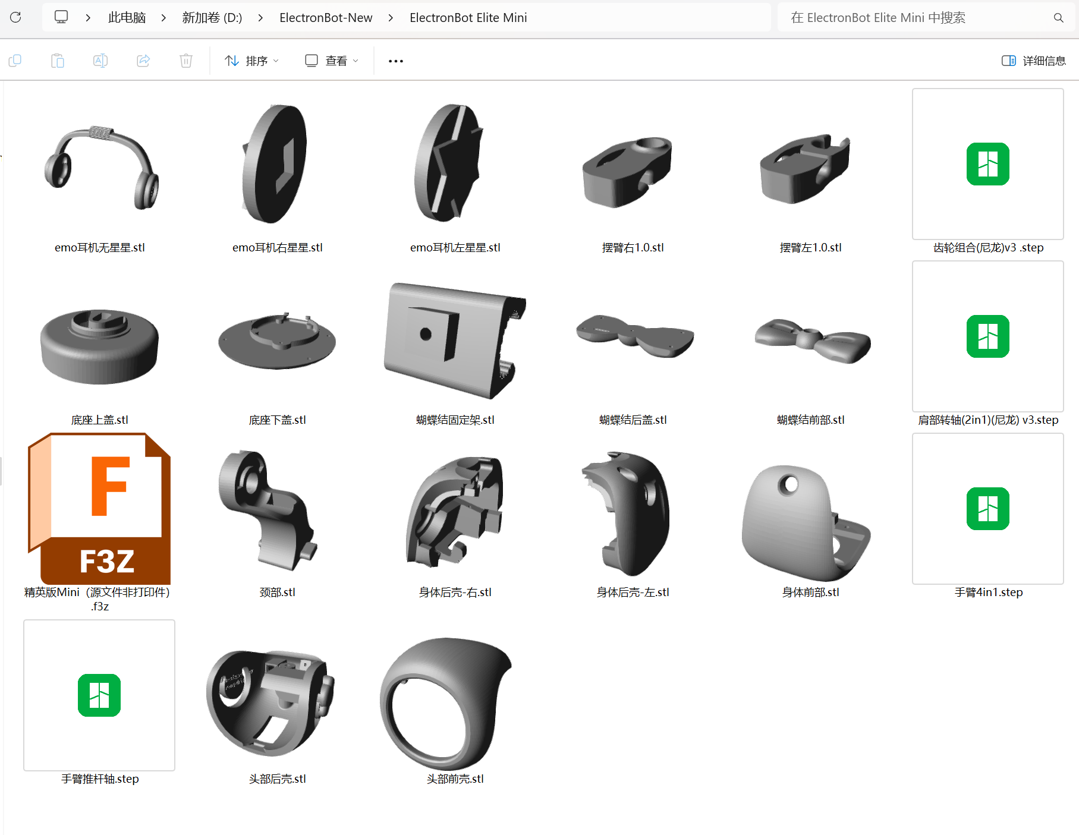Click the copy icon in toolbar

[x=15, y=61]
